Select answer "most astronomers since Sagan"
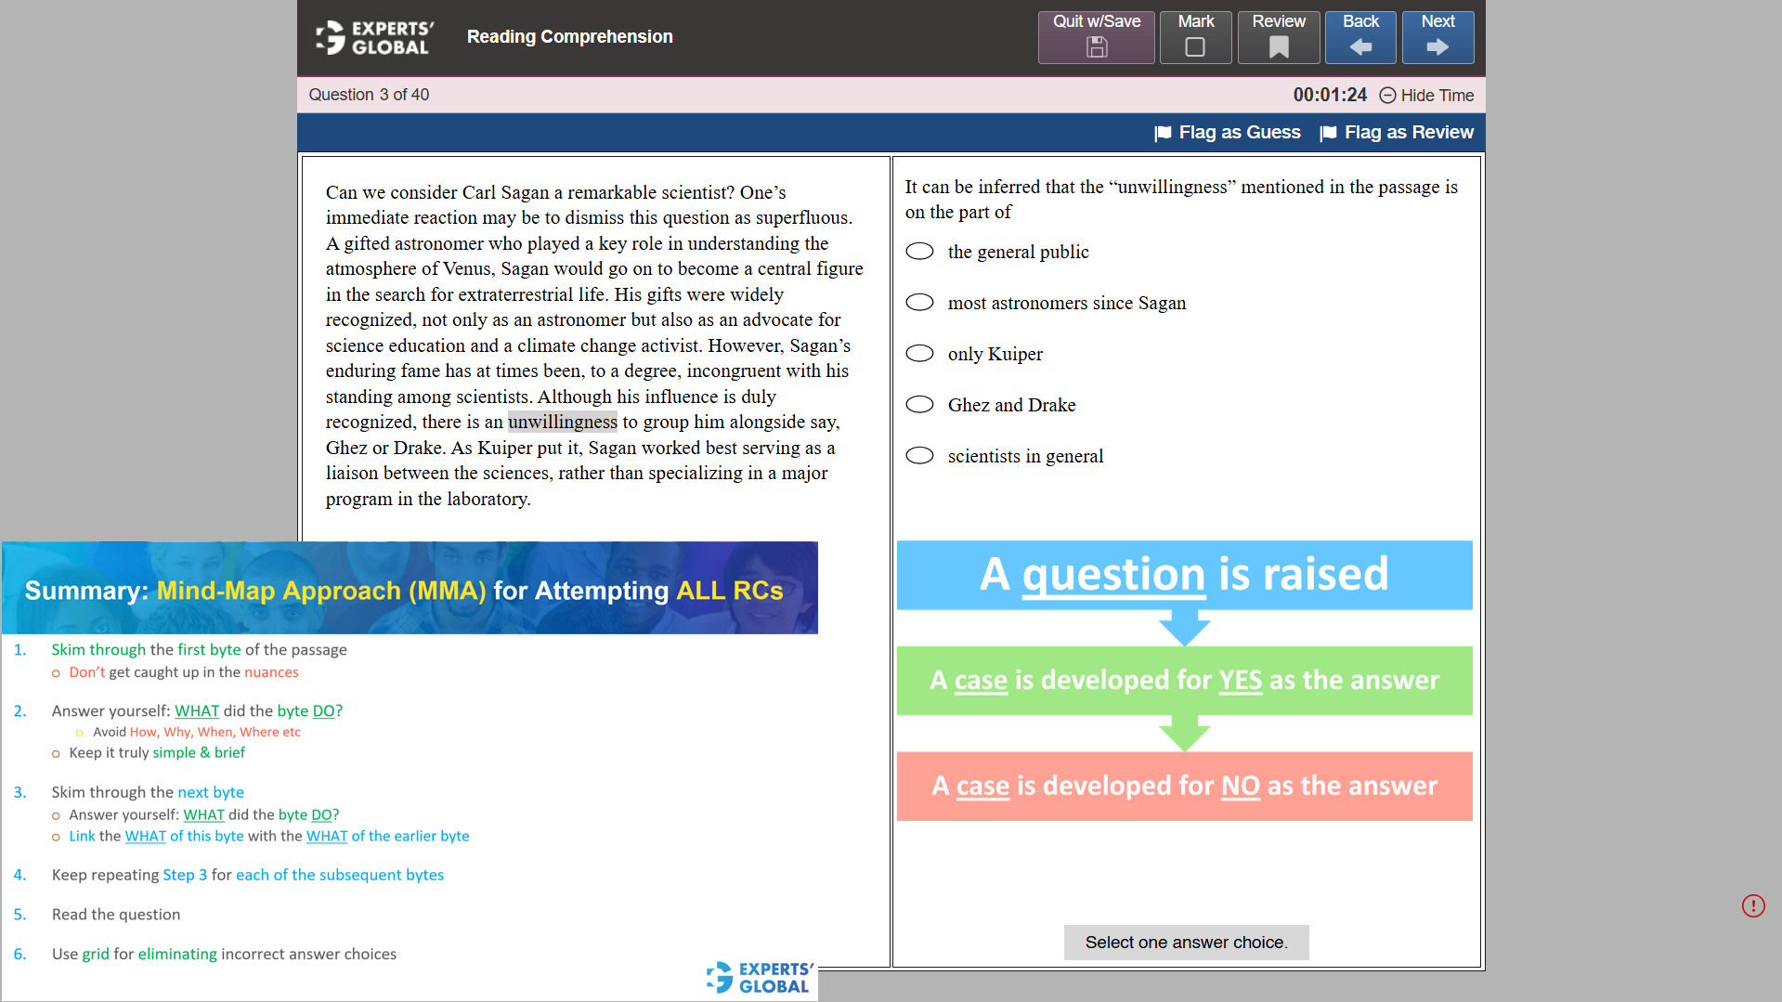This screenshot has width=1782, height=1002. coord(919,303)
